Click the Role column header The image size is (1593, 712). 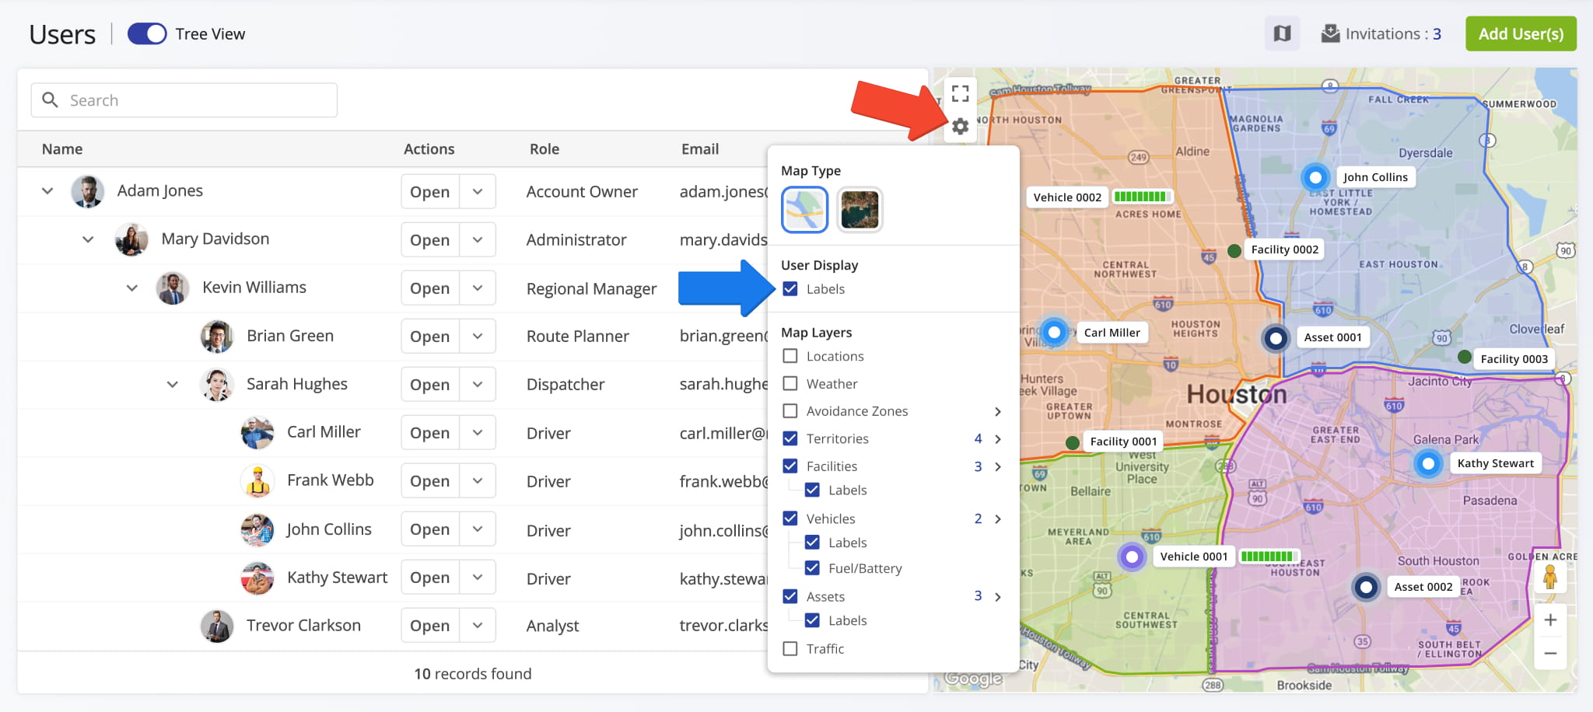(544, 148)
